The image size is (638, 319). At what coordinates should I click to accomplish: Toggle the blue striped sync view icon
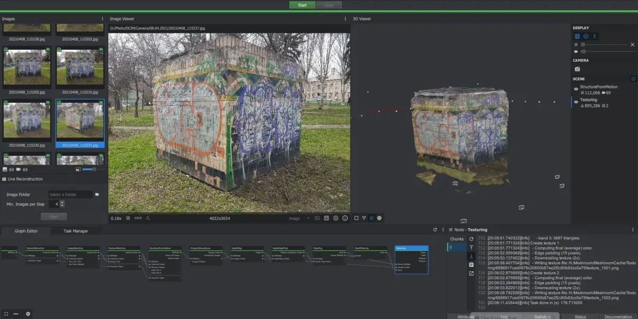click(372, 218)
